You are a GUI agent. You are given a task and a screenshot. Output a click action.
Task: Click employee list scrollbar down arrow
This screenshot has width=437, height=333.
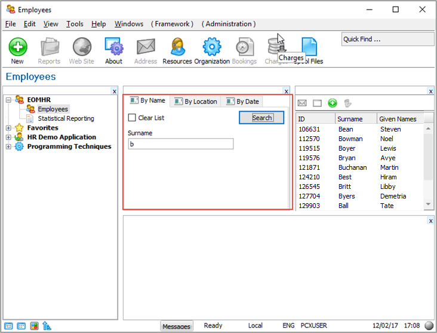tap(428, 204)
